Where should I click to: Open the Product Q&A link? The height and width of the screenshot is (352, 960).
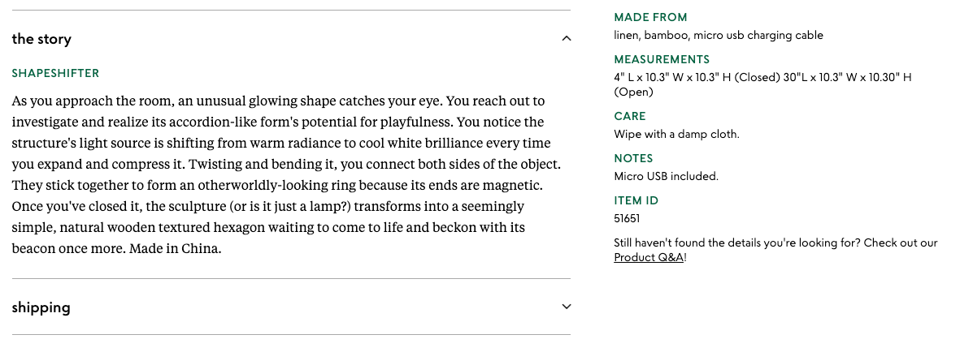[649, 257]
